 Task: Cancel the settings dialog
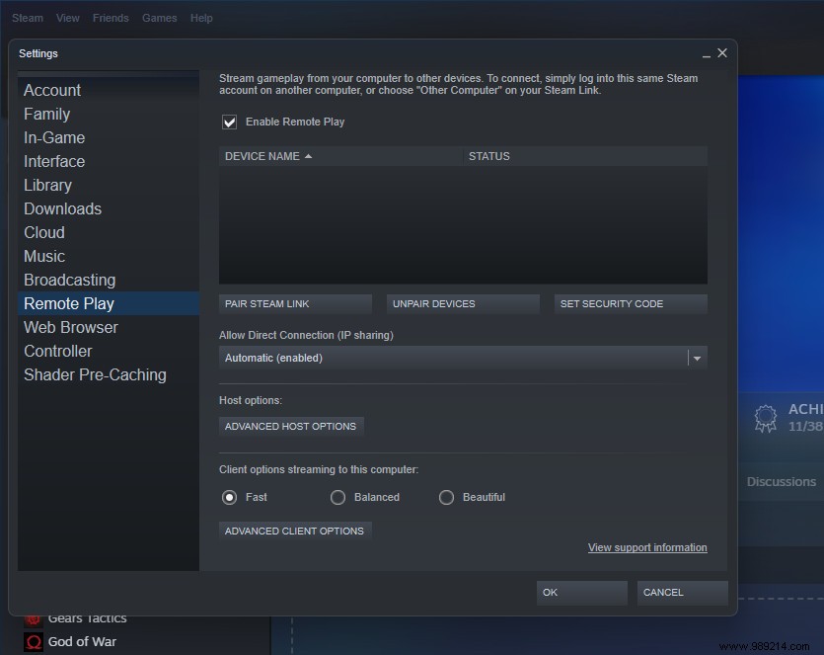pyautogui.click(x=682, y=592)
